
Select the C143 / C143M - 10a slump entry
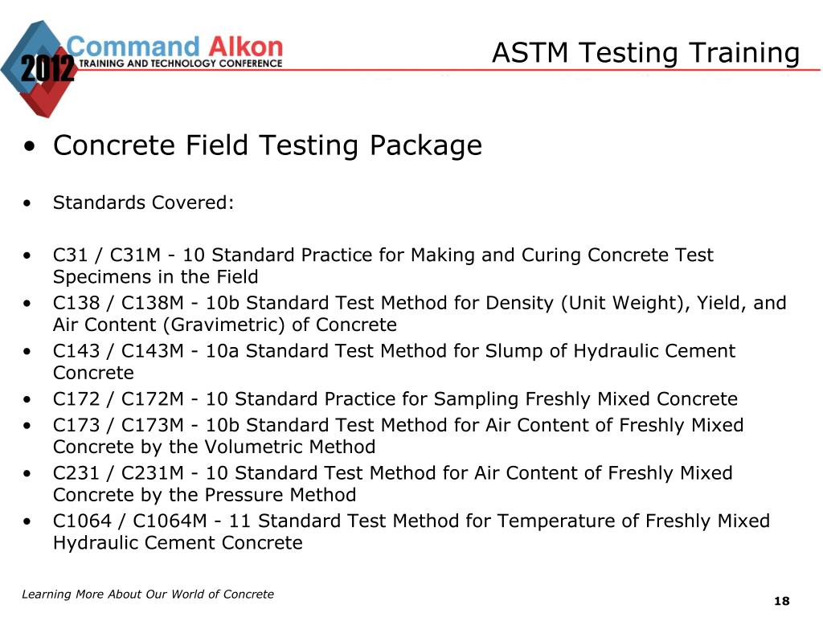tap(394, 362)
